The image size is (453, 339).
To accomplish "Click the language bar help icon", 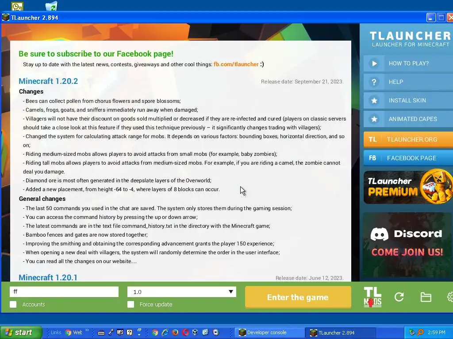I will click(x=130, y=332).
